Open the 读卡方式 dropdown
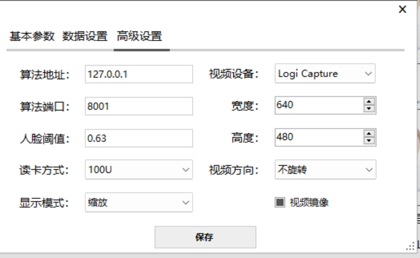420x258 pixels. click(x=138, y=170)
